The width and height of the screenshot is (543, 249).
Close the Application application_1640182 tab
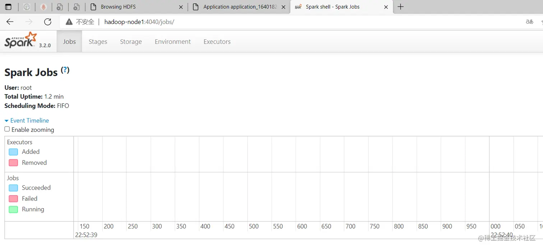(283, 7)
